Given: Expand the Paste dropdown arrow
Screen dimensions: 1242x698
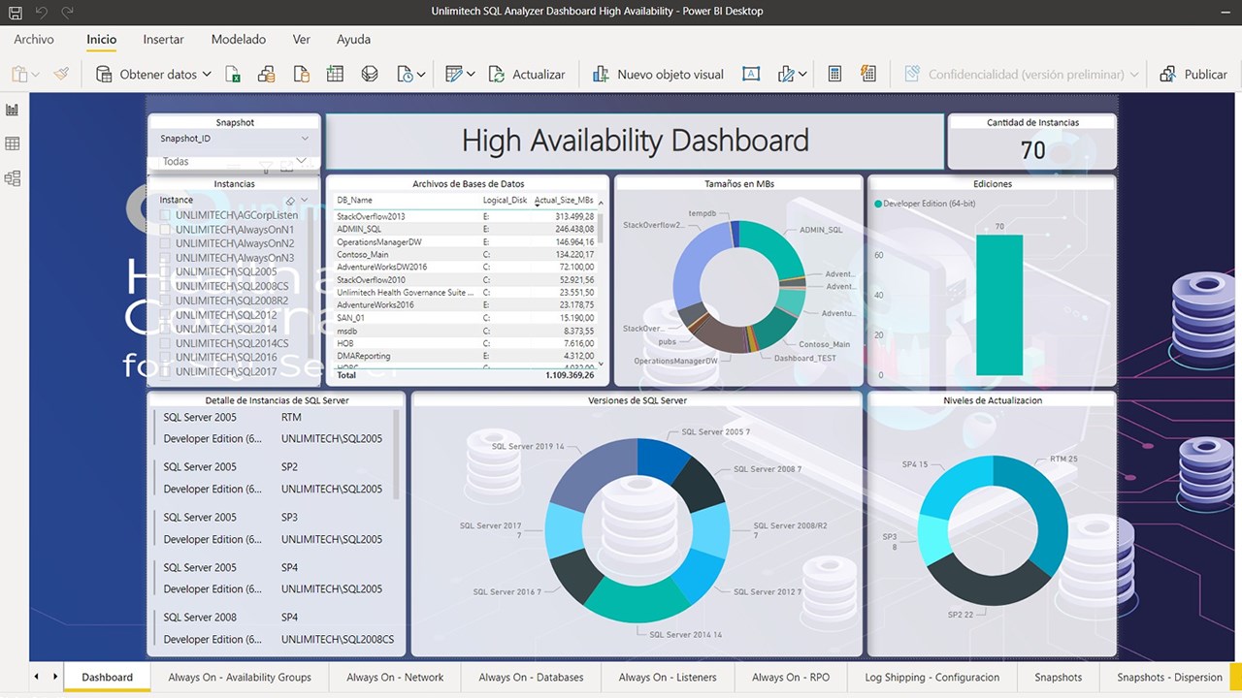Looking at the screenshot, I should (x=36, y=75).
